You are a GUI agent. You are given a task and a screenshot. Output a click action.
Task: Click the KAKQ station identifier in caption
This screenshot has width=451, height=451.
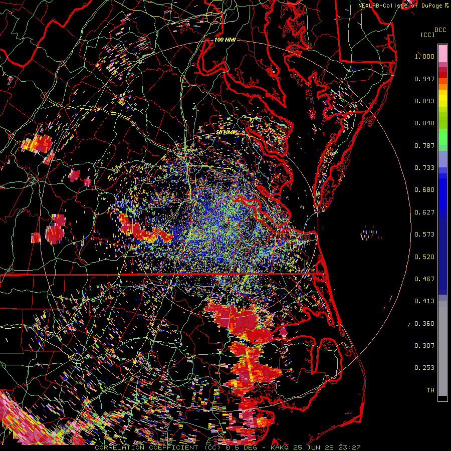(281, 447)
